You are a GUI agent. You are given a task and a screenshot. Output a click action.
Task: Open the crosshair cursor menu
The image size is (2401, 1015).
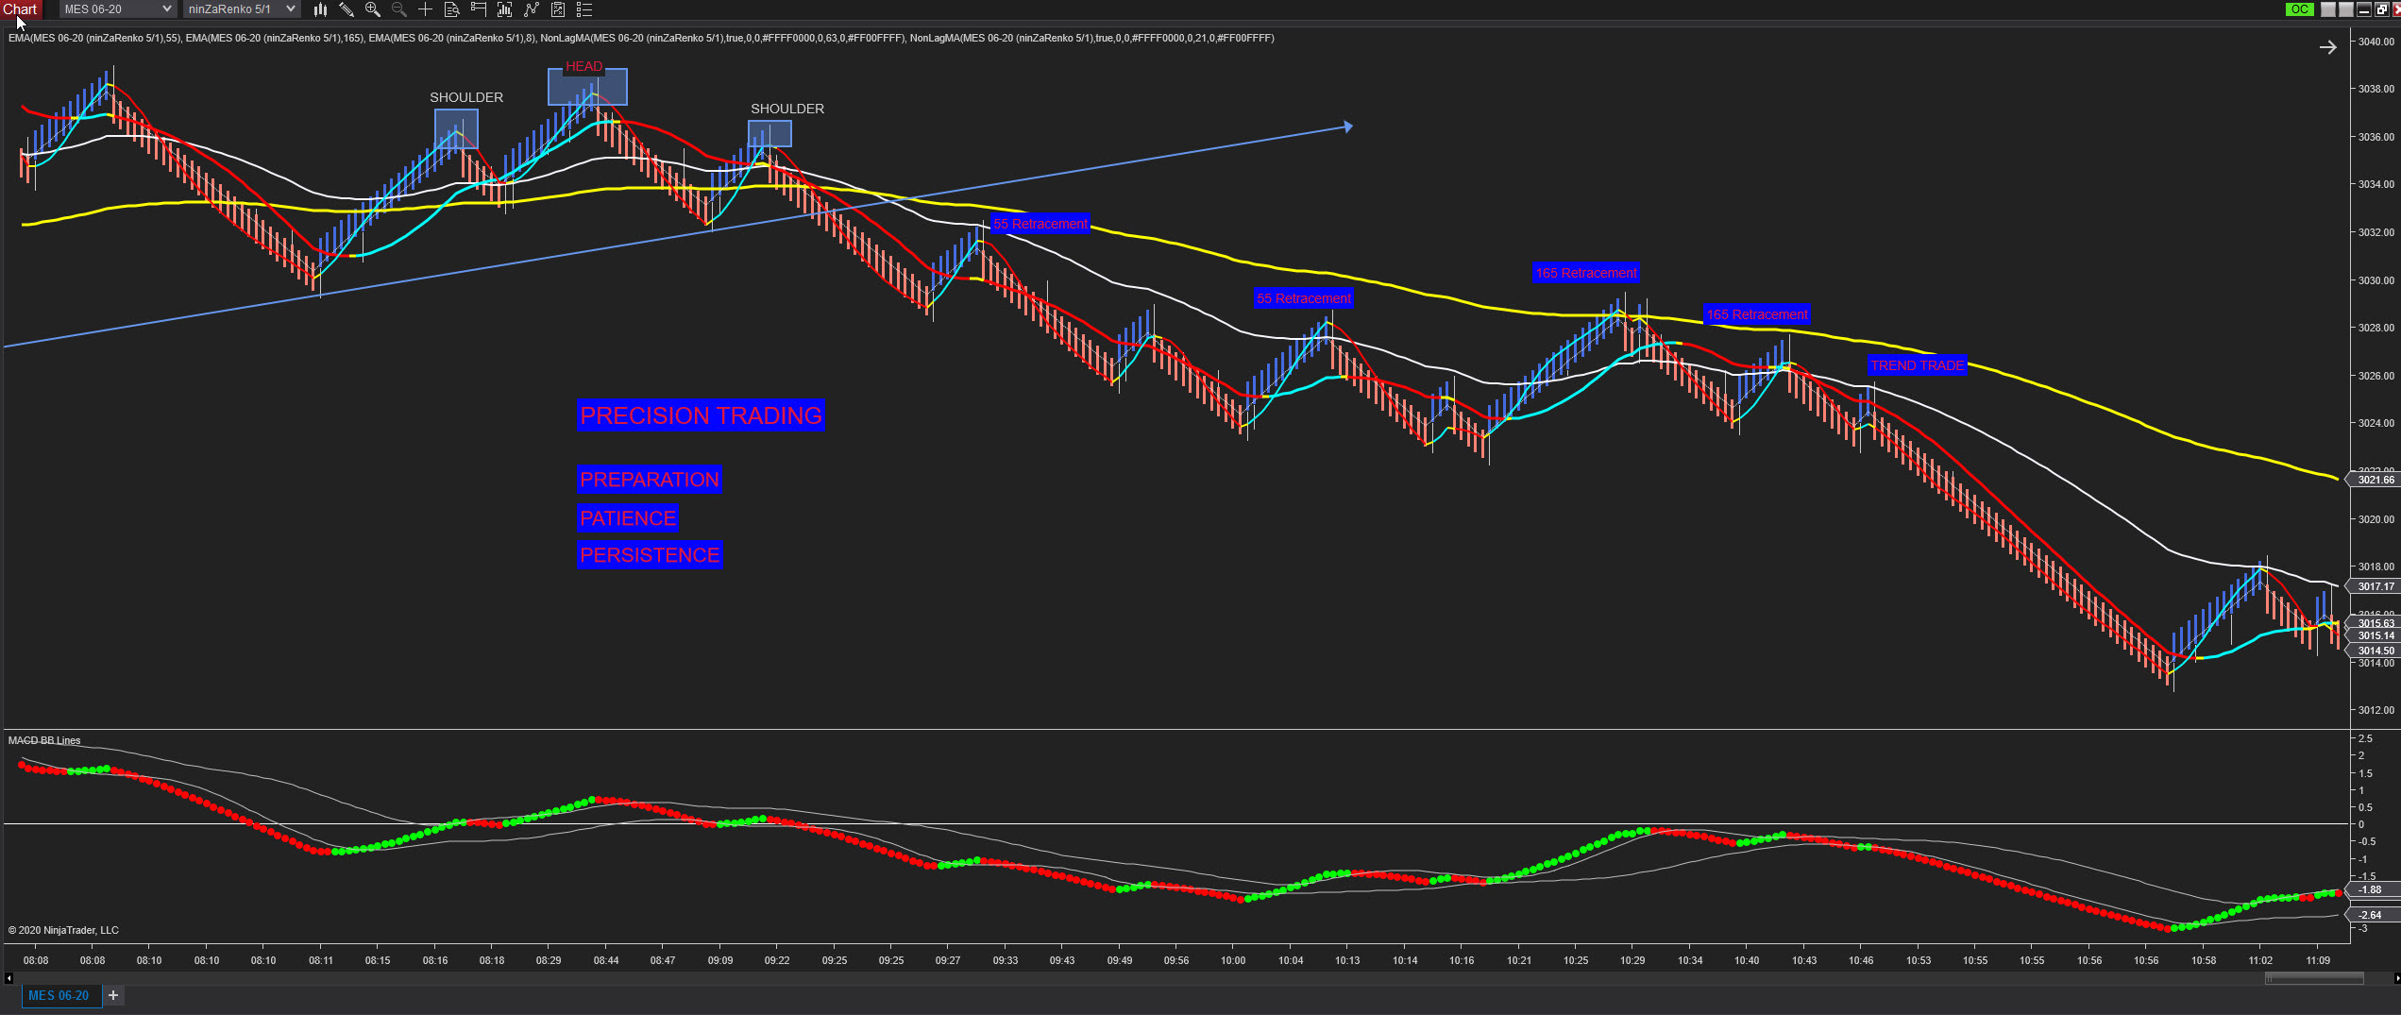click(x=426, y=9)
